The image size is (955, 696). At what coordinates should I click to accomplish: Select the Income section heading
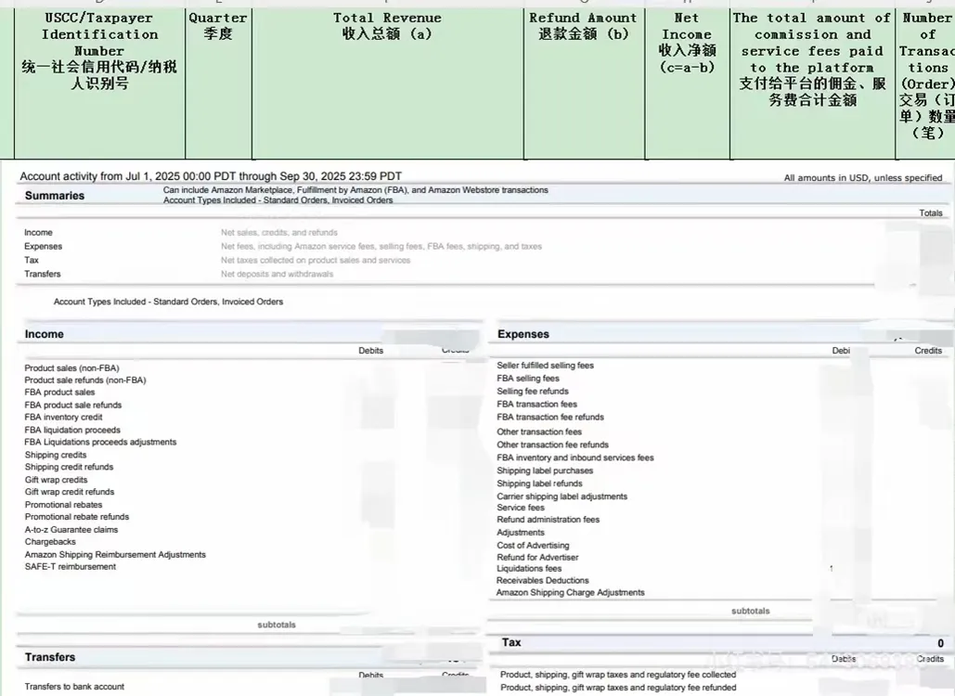point(44,334)
